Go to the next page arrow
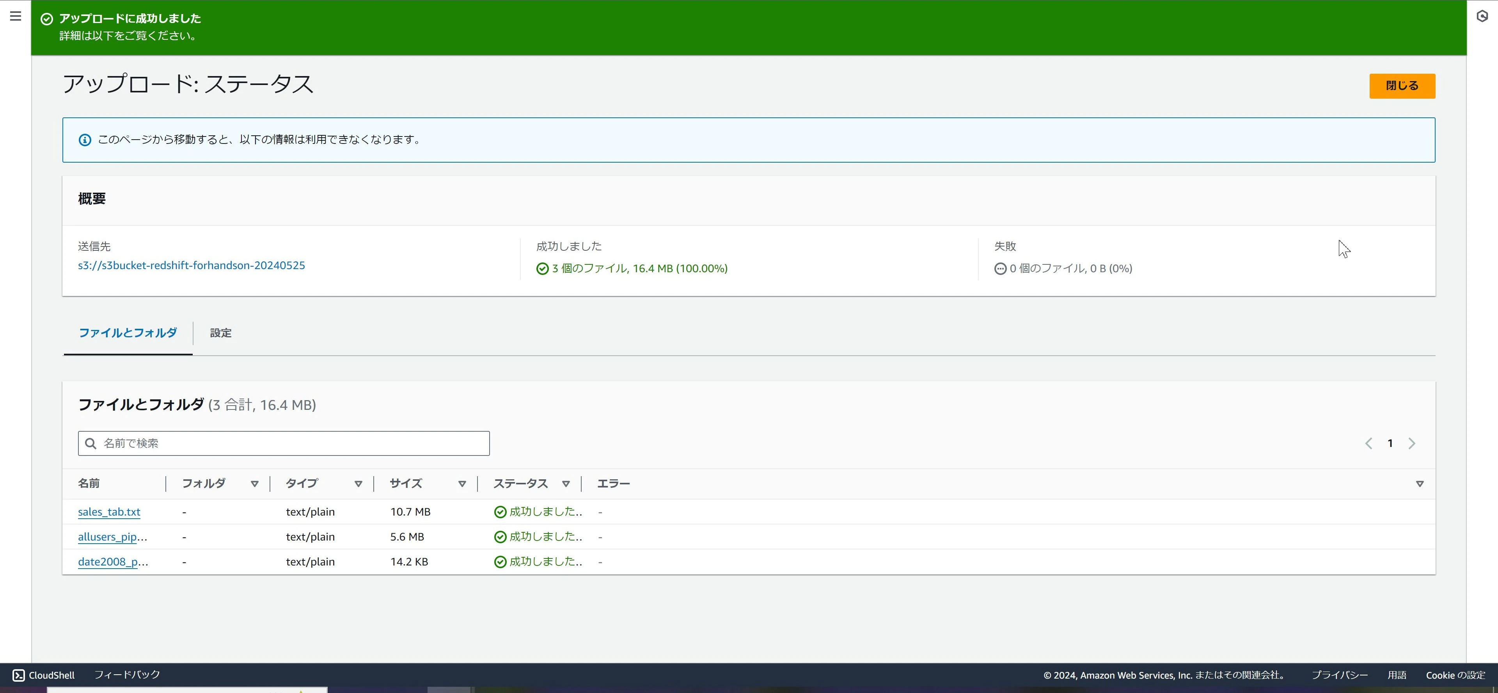Viewport: 1498px width, 693px height. point(1412,443)
